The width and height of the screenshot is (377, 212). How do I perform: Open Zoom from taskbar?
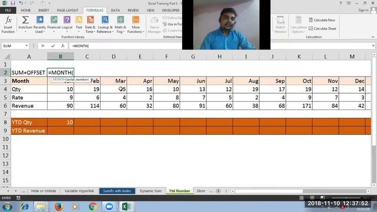[109, 207]
